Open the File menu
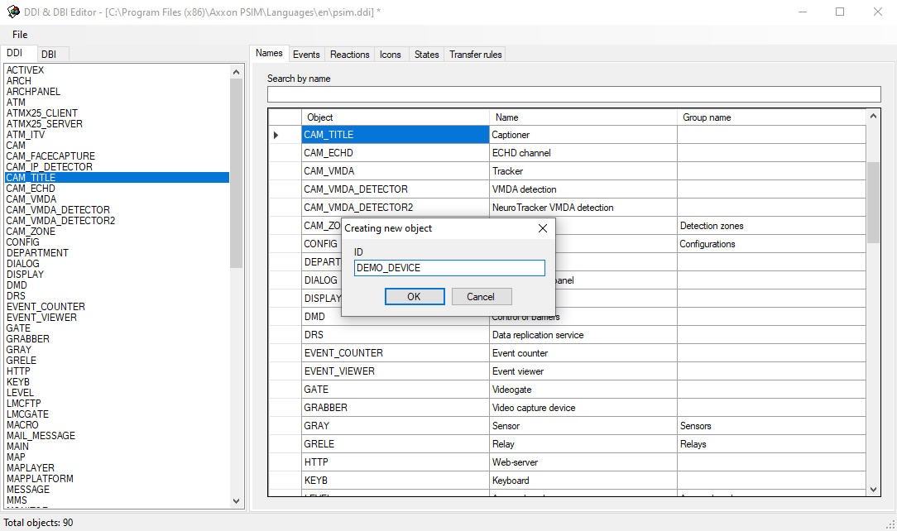897x531 pixels. [x=20, y=35]
